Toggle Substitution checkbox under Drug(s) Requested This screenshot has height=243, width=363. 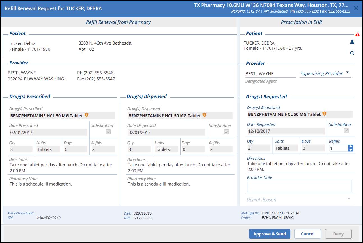point(346,131)
